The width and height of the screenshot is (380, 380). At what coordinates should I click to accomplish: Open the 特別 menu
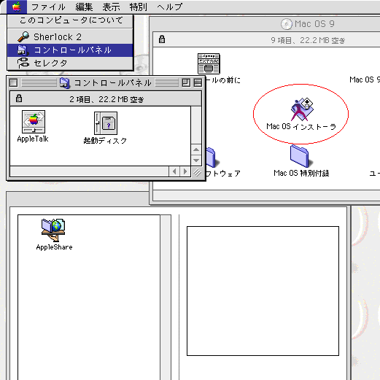(x=138, y=7)
